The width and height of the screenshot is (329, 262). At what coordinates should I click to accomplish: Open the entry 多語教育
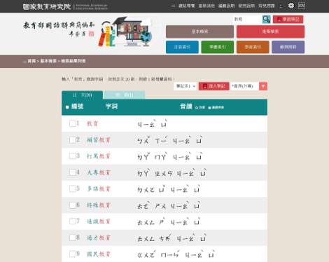(x=99, y=189)
